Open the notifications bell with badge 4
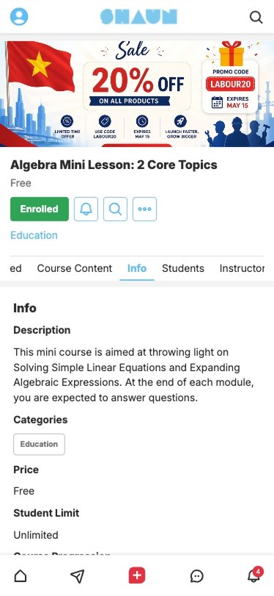This screenshot has width=274, height=596. tap(254, 575)
